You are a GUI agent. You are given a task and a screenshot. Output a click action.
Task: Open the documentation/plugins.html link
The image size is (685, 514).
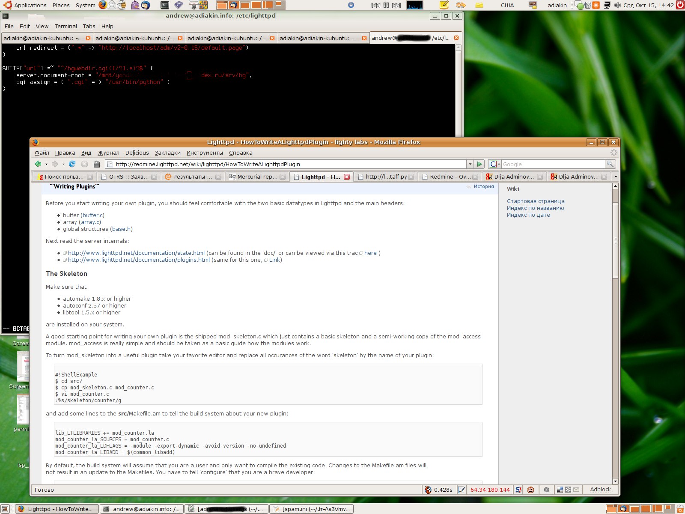click(139, 260)
